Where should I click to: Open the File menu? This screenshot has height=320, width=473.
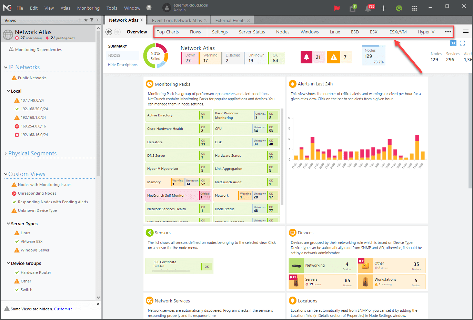pos(20,8)
